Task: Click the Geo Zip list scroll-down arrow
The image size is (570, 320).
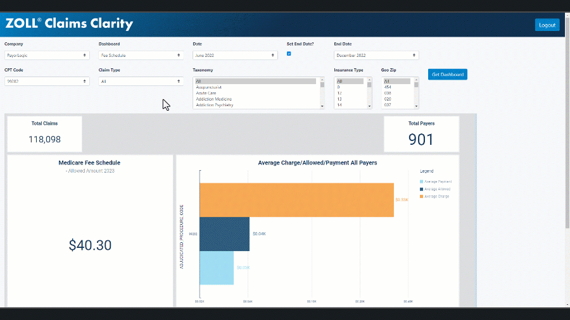Action: 416,106
